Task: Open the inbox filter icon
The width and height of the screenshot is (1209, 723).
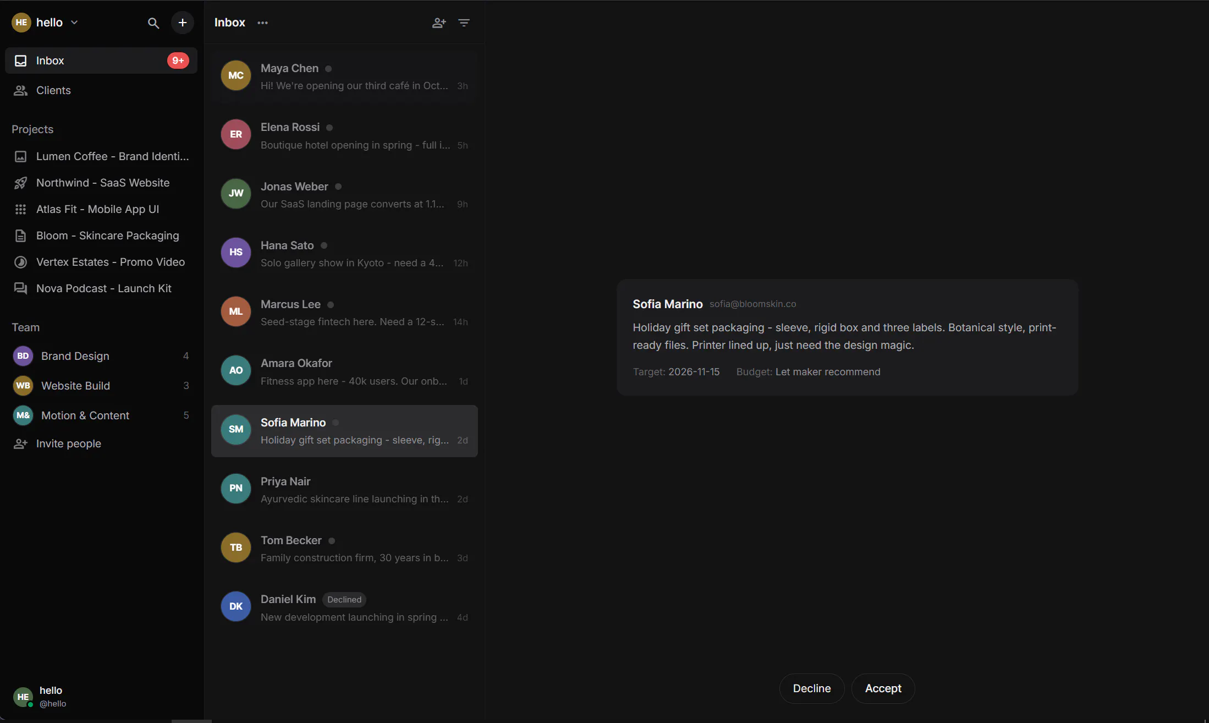Action: (464, 23)
